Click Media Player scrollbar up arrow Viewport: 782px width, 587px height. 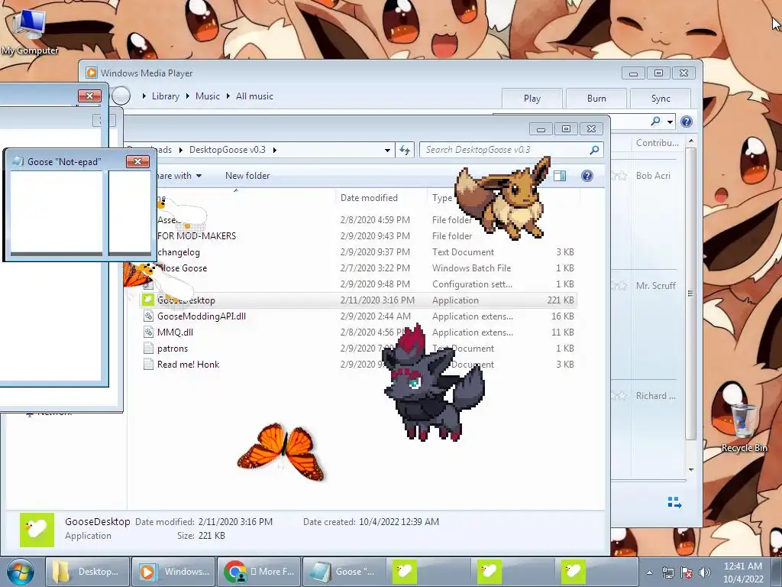[x=690, y=141]
